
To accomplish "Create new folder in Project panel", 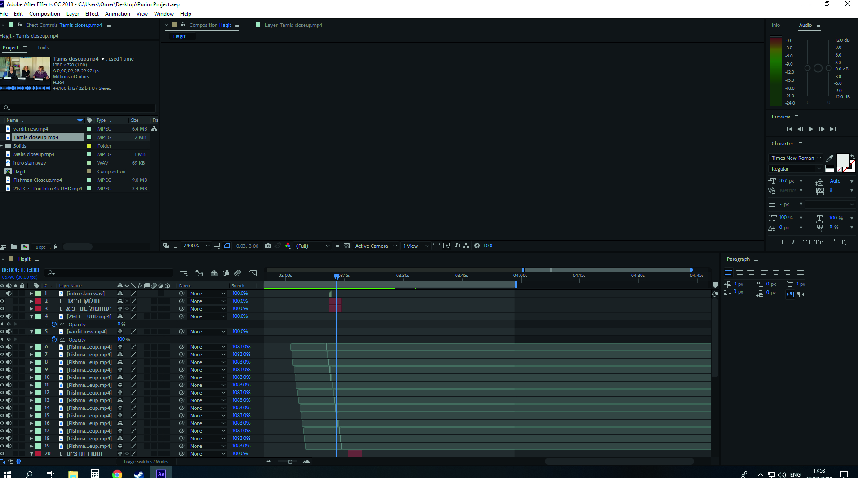I will click(x=14, y=247).
